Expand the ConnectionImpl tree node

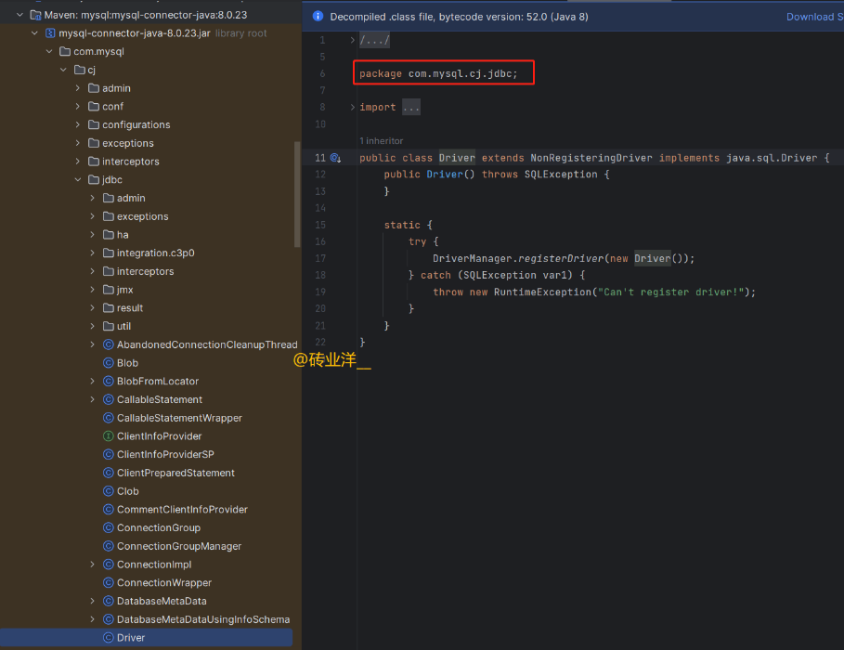93,564
